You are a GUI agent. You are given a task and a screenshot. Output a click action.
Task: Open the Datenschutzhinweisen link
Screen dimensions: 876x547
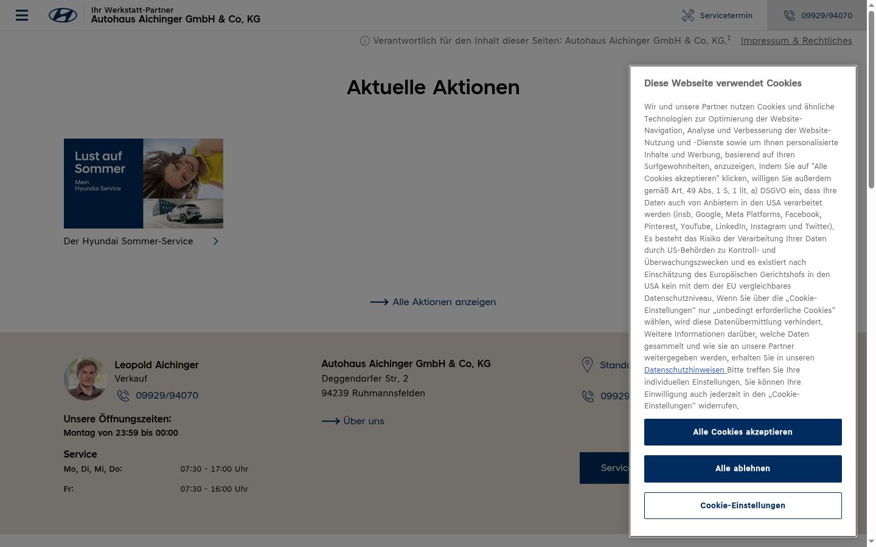pyautogui.click(x=684, y=370)
